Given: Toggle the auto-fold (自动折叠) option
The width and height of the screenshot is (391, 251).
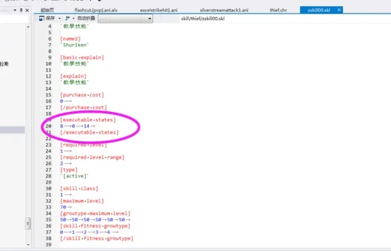Looking at the screenshot, I should click(x=86, y=18).
